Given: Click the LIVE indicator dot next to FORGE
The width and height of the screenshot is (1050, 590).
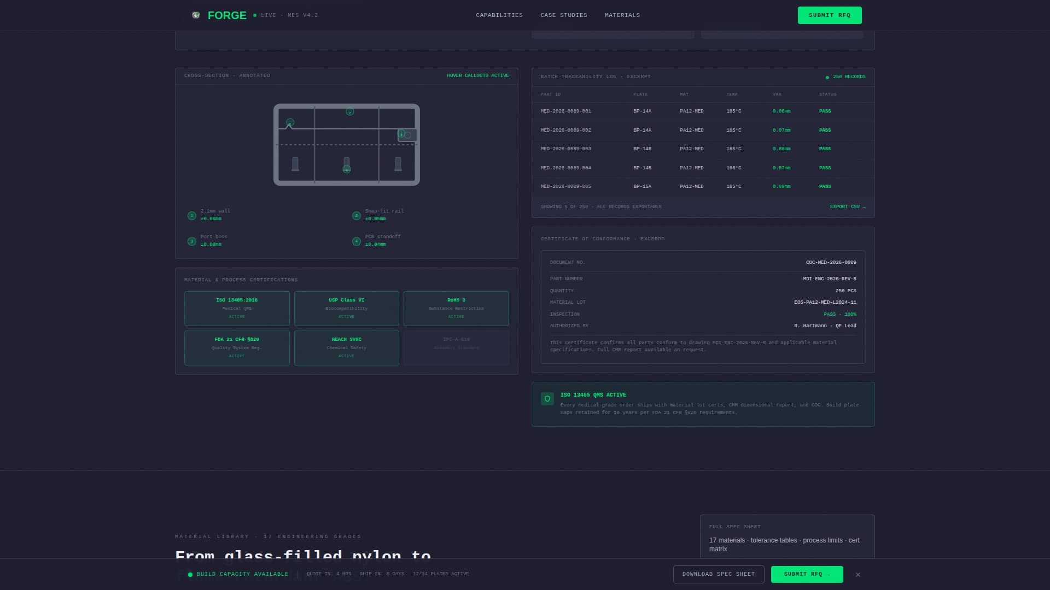Looking at the screenshot, I should tap(254, 15).
